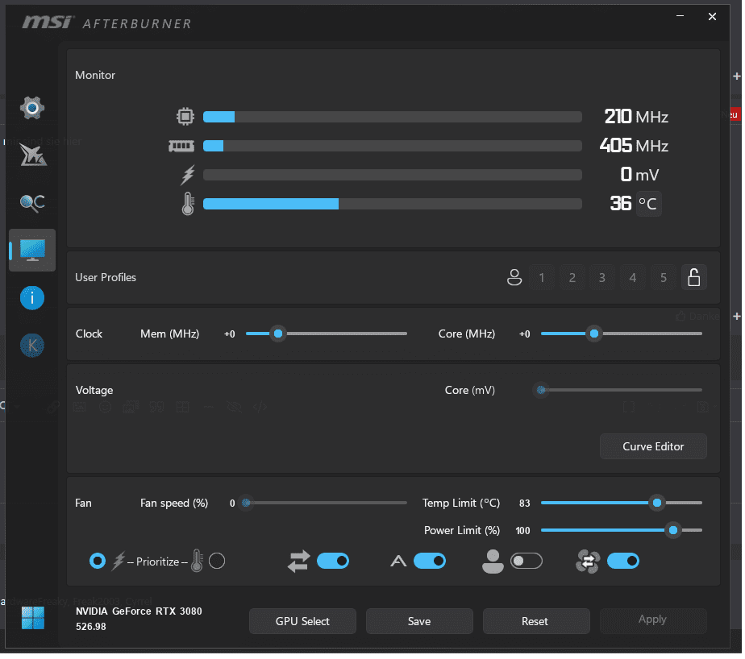Open the settings gear in the sidebar

coord(32,108)
